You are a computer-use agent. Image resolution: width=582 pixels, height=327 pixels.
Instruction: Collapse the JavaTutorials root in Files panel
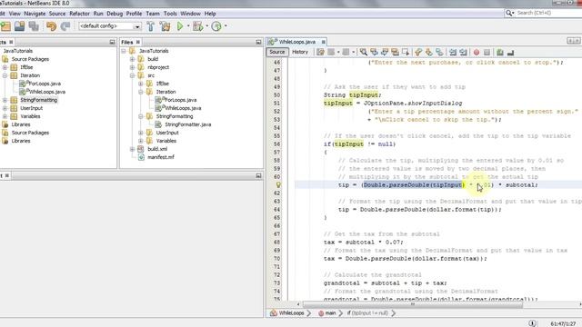(124, 51)
